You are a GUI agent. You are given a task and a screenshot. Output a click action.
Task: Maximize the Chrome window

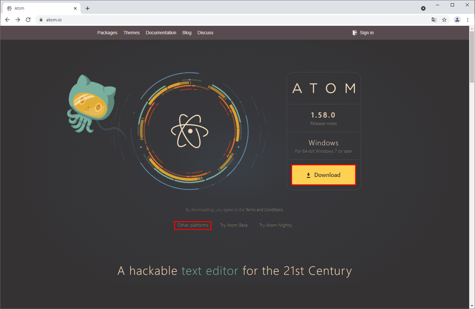(x=452, y=5)
